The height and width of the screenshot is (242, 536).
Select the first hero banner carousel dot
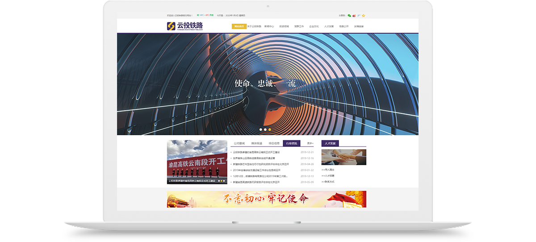[261, 129]
